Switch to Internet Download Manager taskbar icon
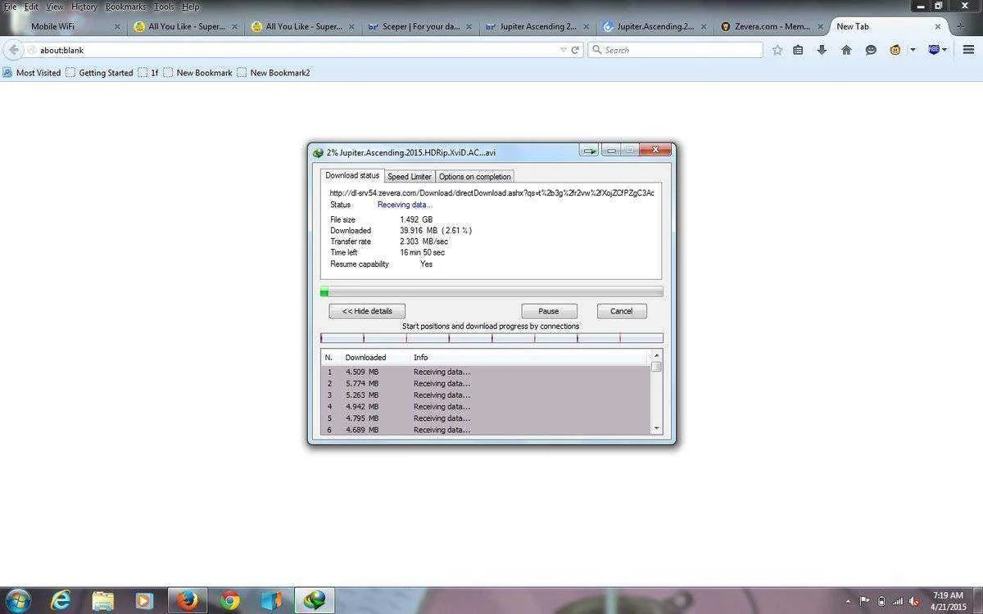983x614 pixels. [x=314, y=600]
